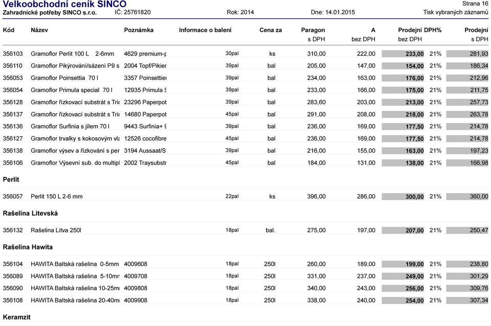This screenshot has width=491, height=326.
Task: Select product code 356127
Action: pyautogui.click(x=13, y=138)
